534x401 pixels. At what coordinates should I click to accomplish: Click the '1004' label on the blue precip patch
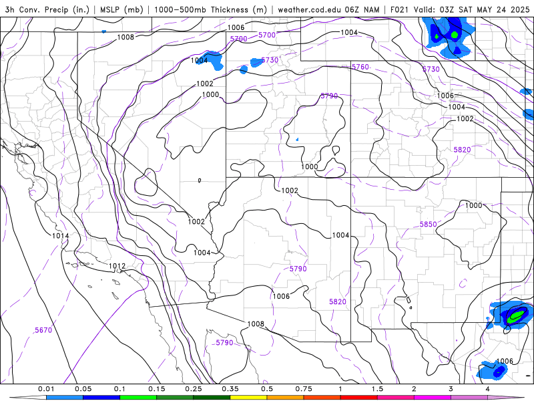(x=199, y=60)
